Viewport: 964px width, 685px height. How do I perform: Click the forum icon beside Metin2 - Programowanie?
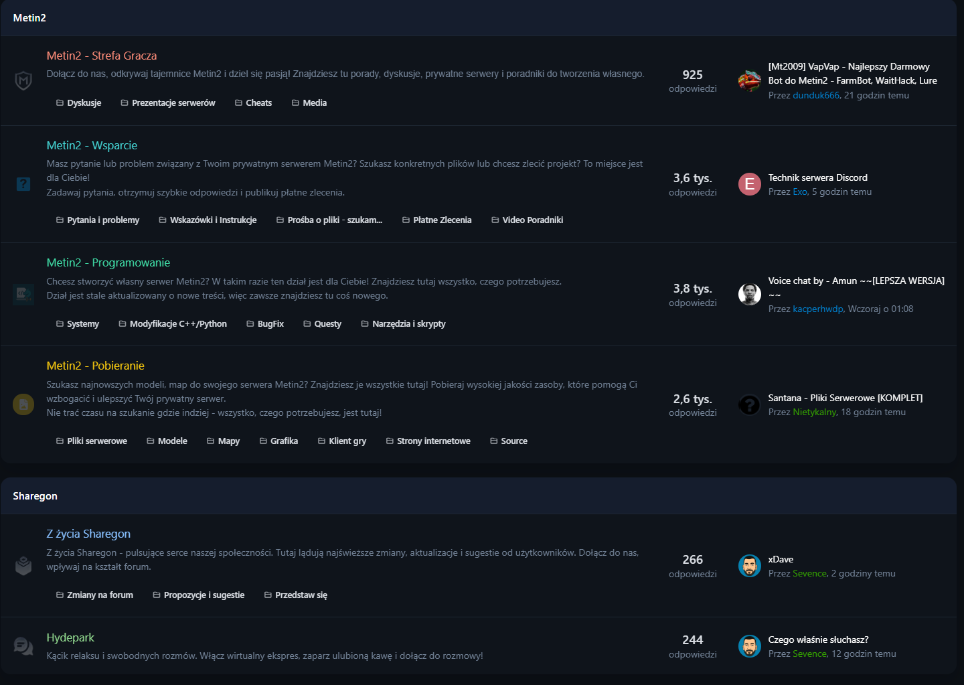click(23, 295)
